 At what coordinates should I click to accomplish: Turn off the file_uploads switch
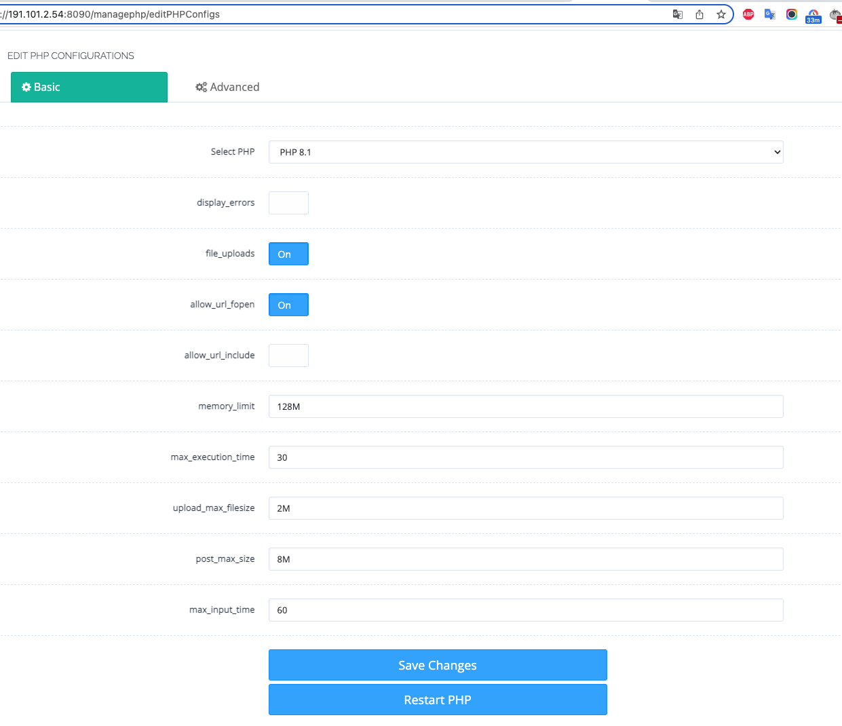click(288, 254)
